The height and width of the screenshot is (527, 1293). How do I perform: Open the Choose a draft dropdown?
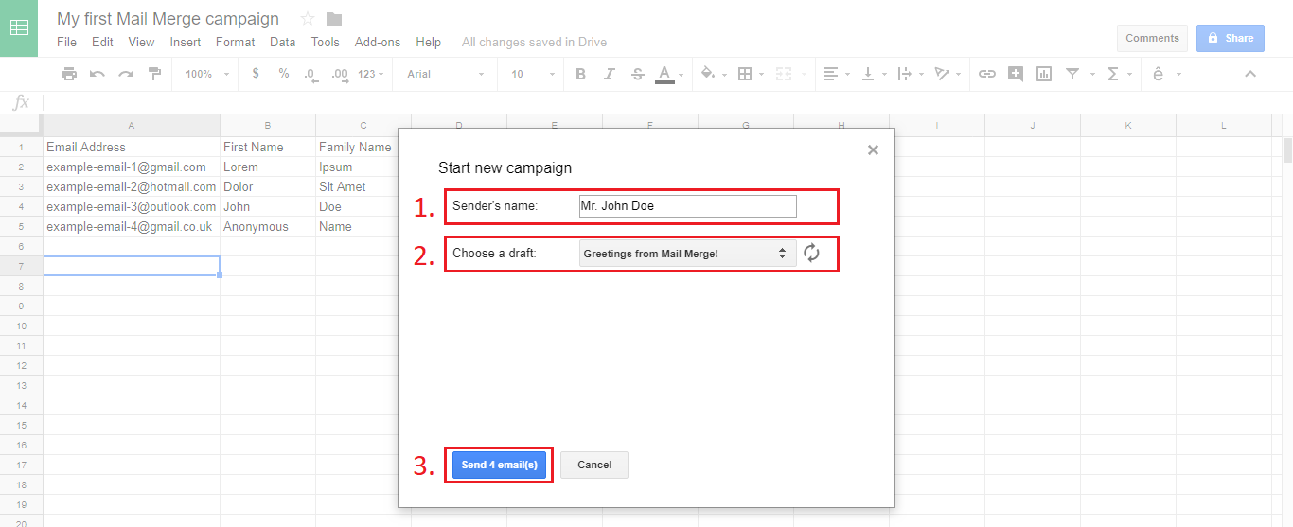pos(687,253)
